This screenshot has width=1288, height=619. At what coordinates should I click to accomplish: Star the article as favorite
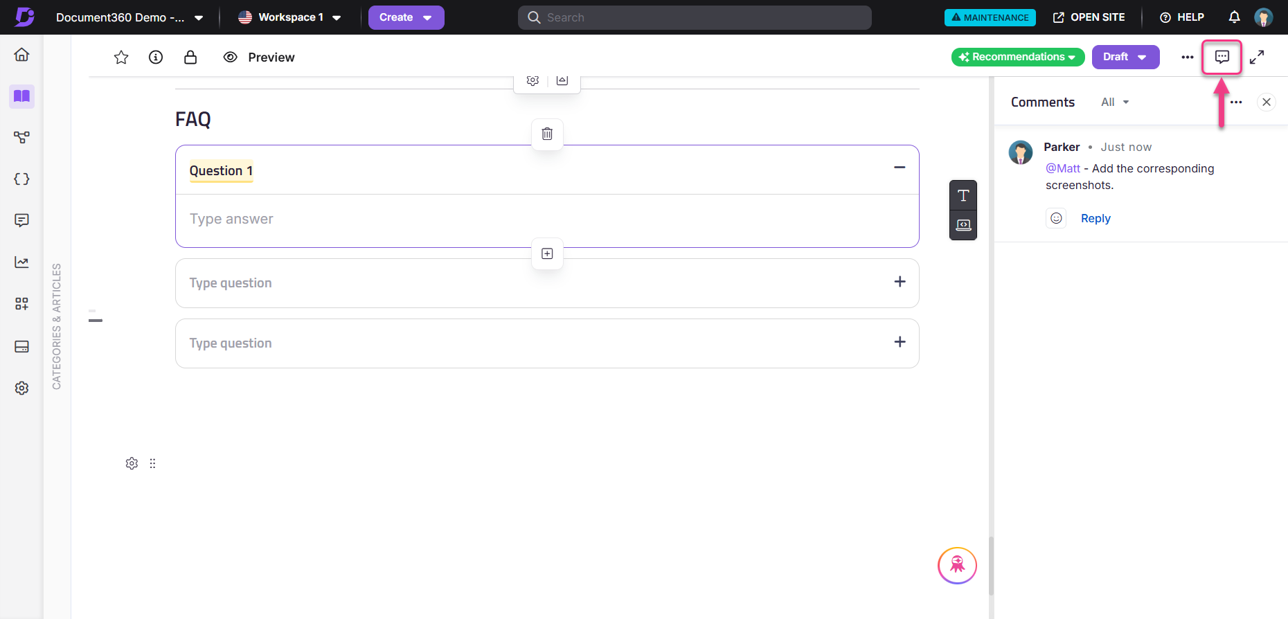(121, 57)
